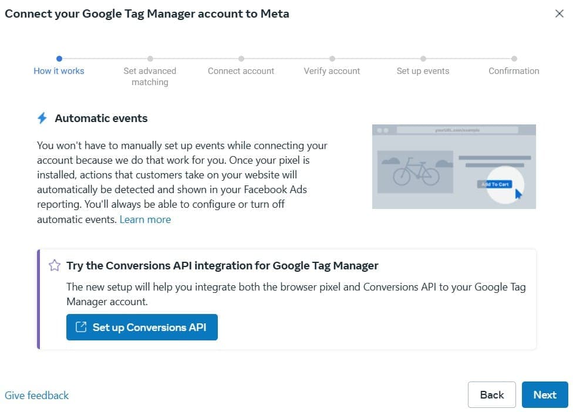Open the Learn more link
The height and width of the screenshot is (412, 573).
click(145, 219)
